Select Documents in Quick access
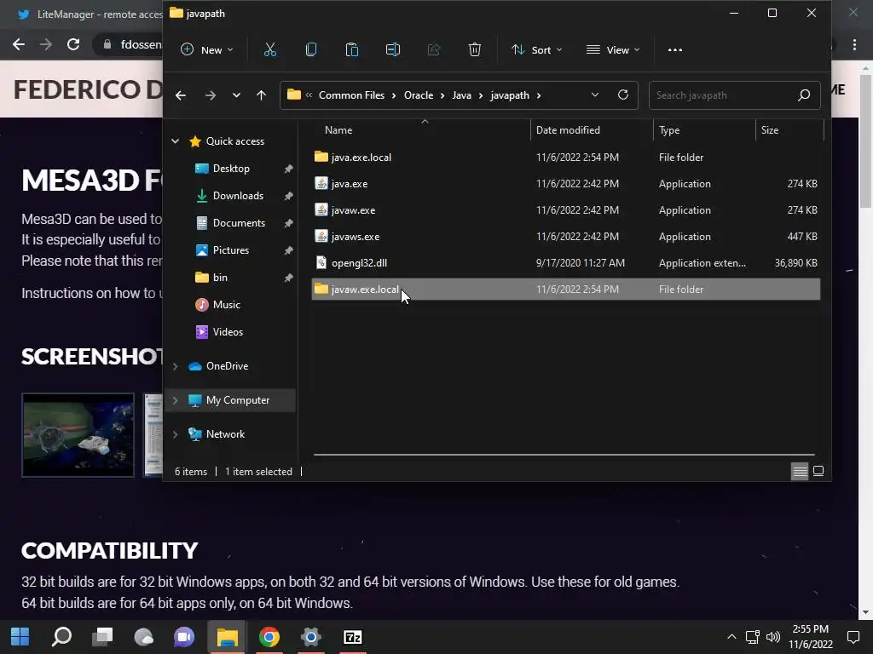Screen dimensions: 873x654 point(239,223)
